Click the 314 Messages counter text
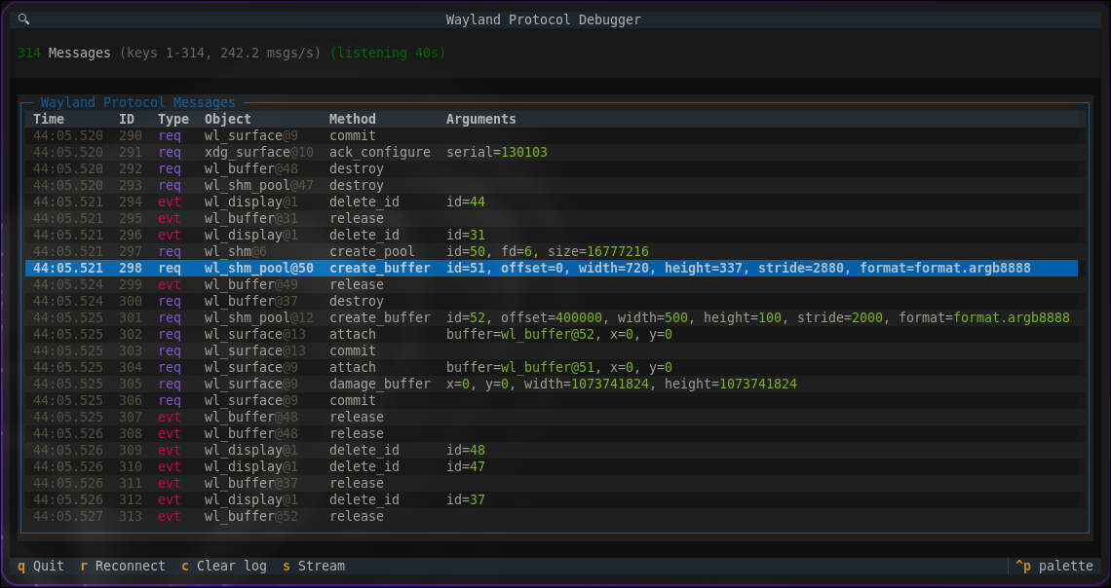Screen dimensions: 1111x588 (64, 54)
